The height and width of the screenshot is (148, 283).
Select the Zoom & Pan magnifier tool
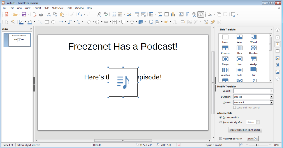point(13,22)
